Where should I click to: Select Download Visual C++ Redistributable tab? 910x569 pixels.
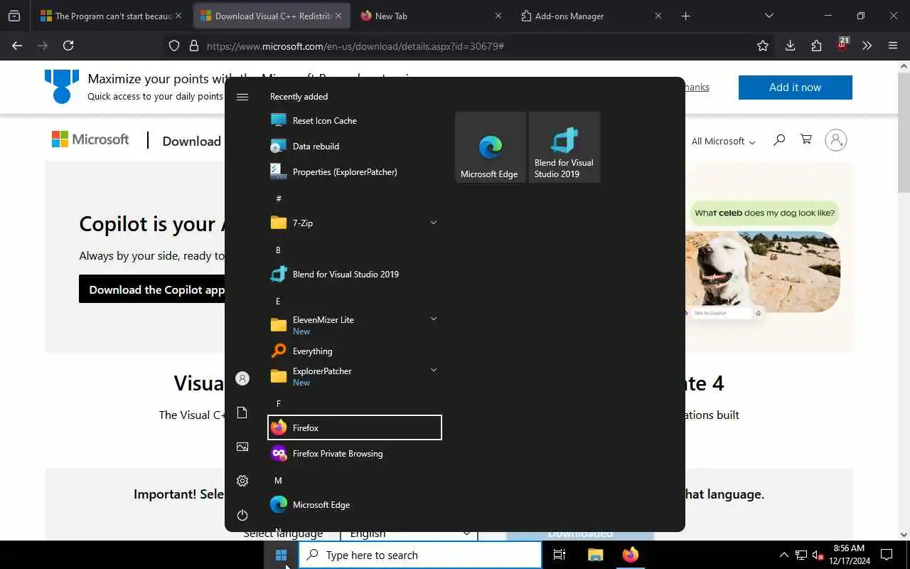(271, 16)
